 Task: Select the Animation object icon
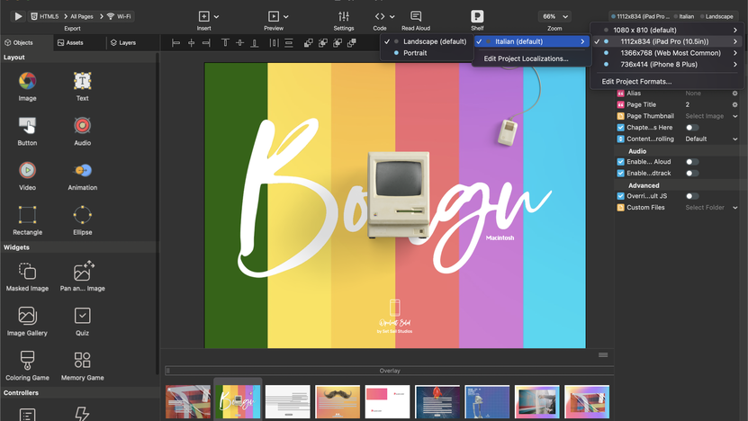click(82, 170)
